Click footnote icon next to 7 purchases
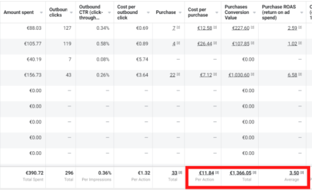Viewport: 312px width, 190px height. tap(178, 27)
